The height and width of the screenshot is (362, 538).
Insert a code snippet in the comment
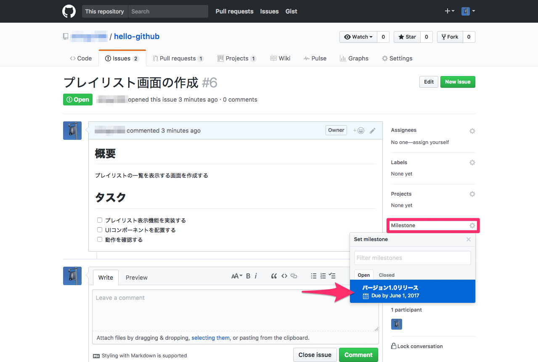coord(284,276)
